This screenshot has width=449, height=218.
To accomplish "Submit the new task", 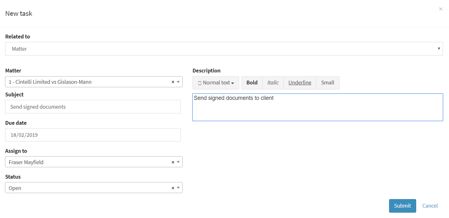I will pos(402,206).
